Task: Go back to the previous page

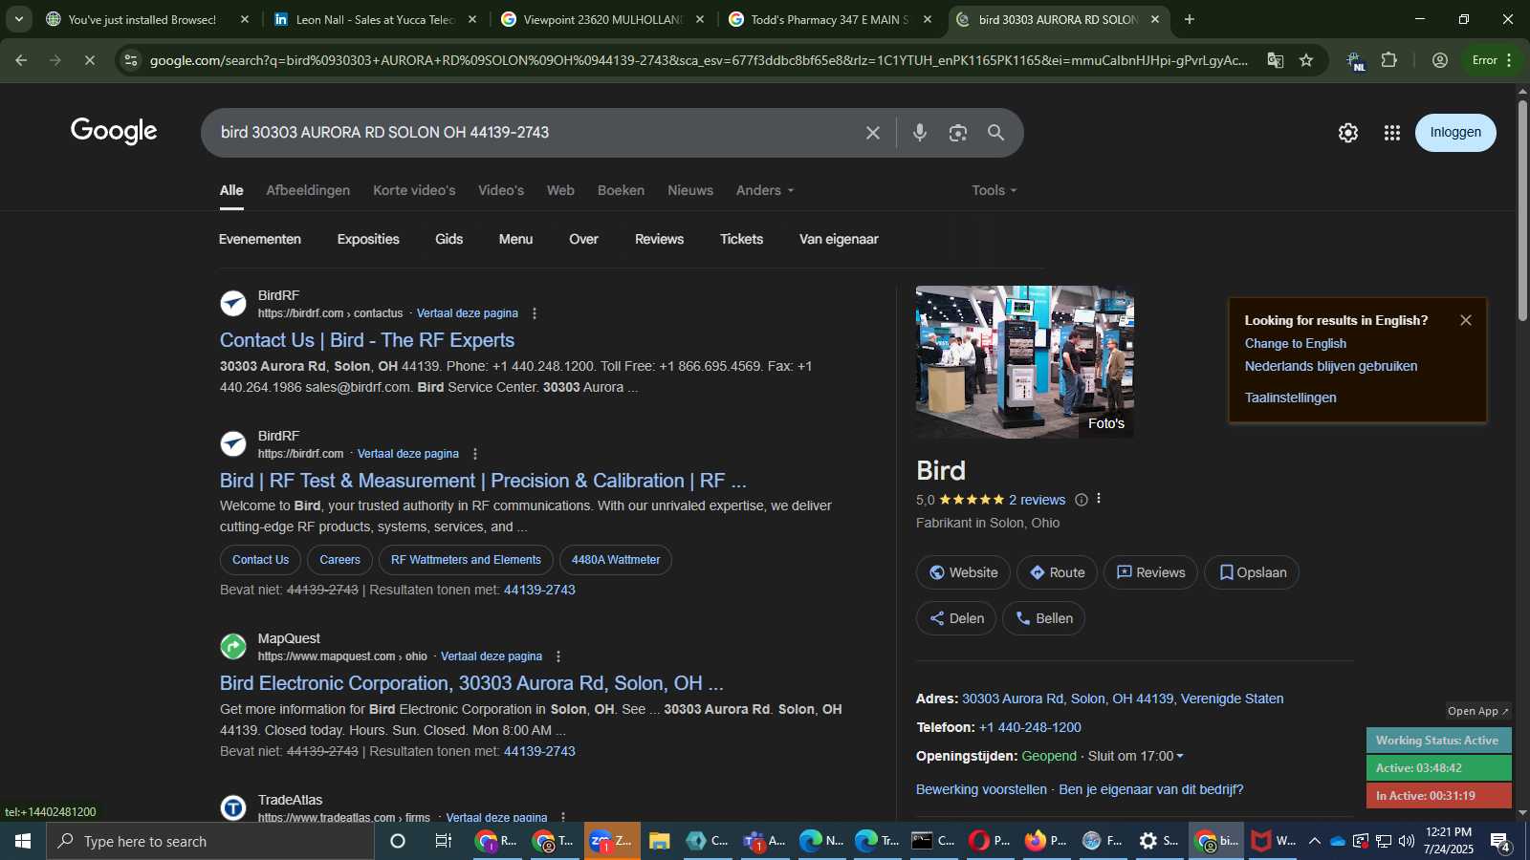Action: point(21,60)
